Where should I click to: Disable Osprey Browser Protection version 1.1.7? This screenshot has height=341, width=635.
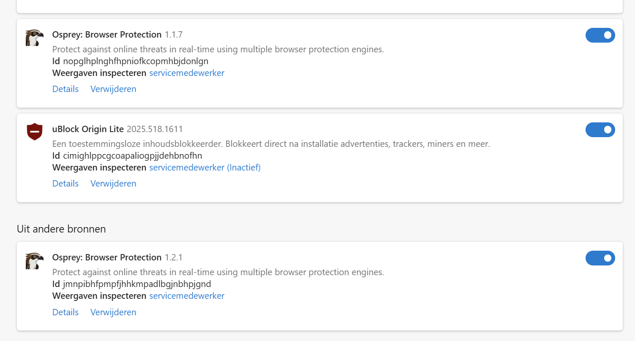[600, 35]
